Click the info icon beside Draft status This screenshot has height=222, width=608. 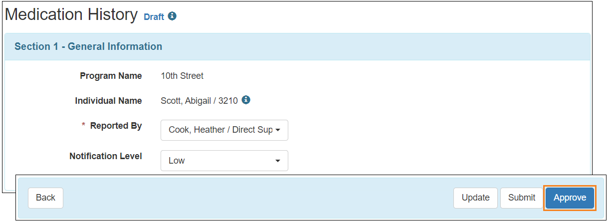click(172, 16)
